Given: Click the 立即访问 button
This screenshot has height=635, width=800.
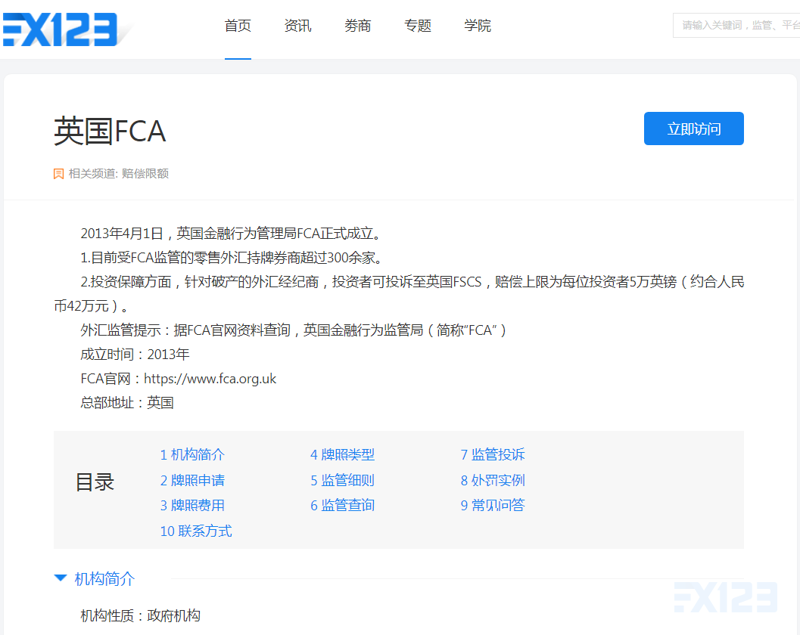Looking at the screenshot, I should point(694,129).
